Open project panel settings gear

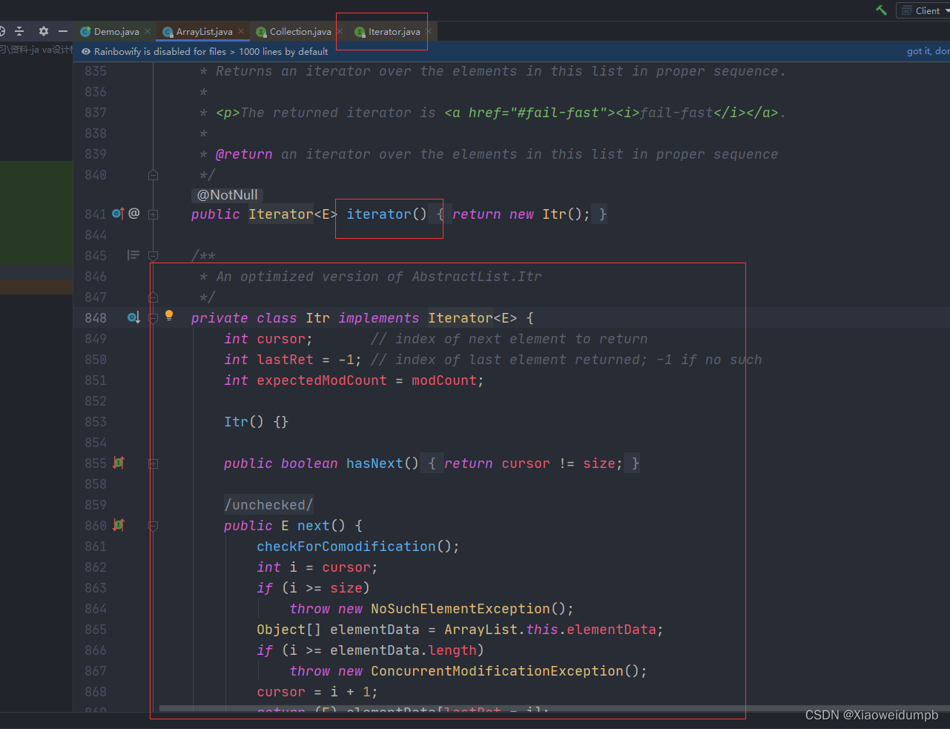(44, 31)
